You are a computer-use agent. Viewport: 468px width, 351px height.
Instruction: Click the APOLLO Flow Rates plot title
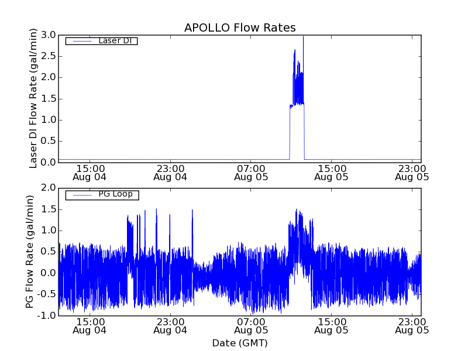coord(240,28)
